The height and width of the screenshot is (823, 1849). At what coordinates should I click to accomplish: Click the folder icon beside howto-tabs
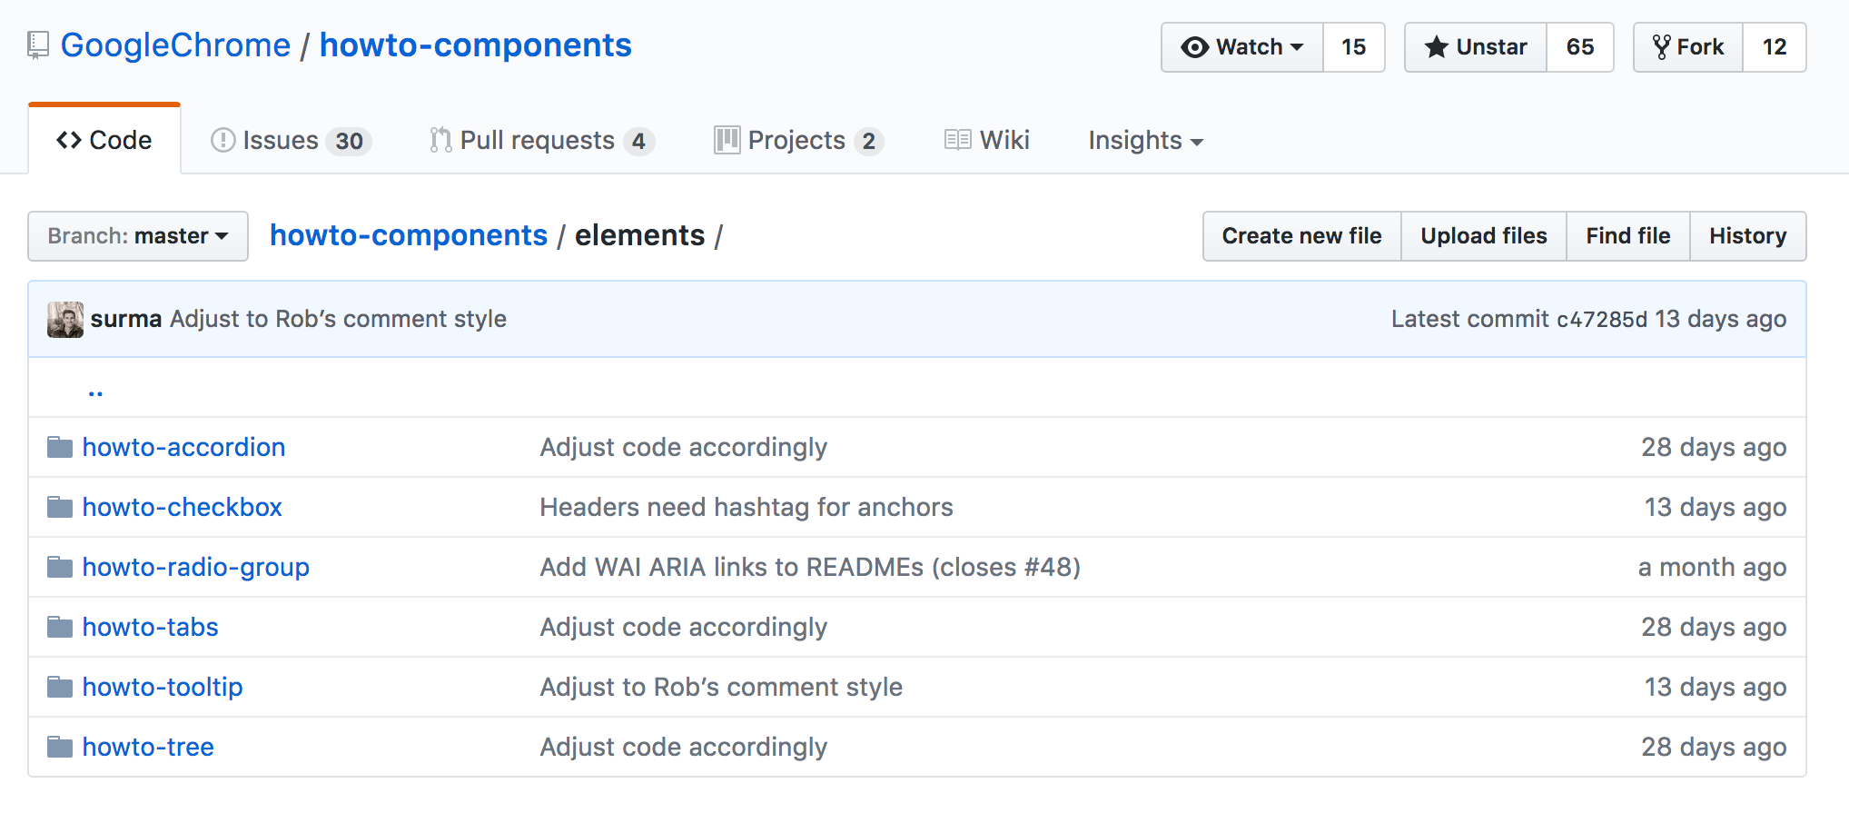click(x=60, y=627)
